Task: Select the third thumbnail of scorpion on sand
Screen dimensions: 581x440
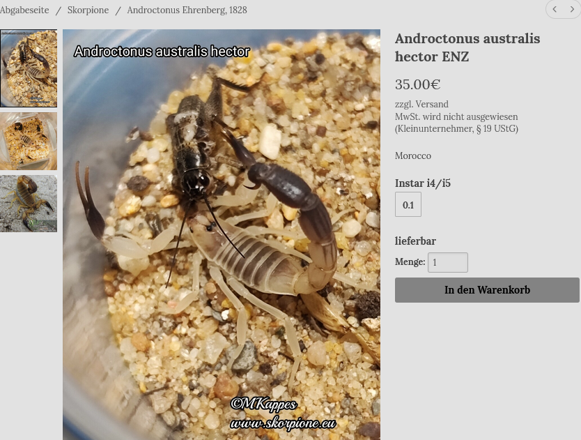Action: click(29, 204)
